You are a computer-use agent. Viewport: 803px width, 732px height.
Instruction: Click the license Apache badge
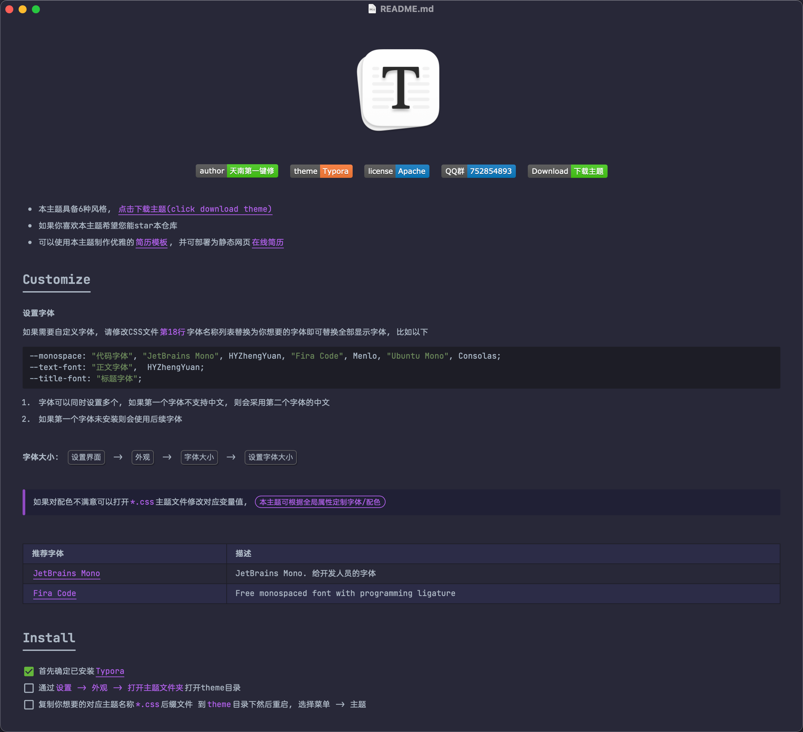coord(396,171)
